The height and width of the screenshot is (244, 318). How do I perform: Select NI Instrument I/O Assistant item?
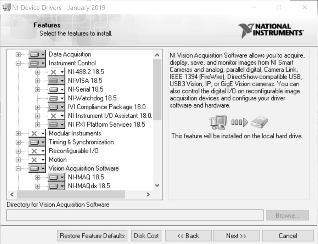point(110,116)
